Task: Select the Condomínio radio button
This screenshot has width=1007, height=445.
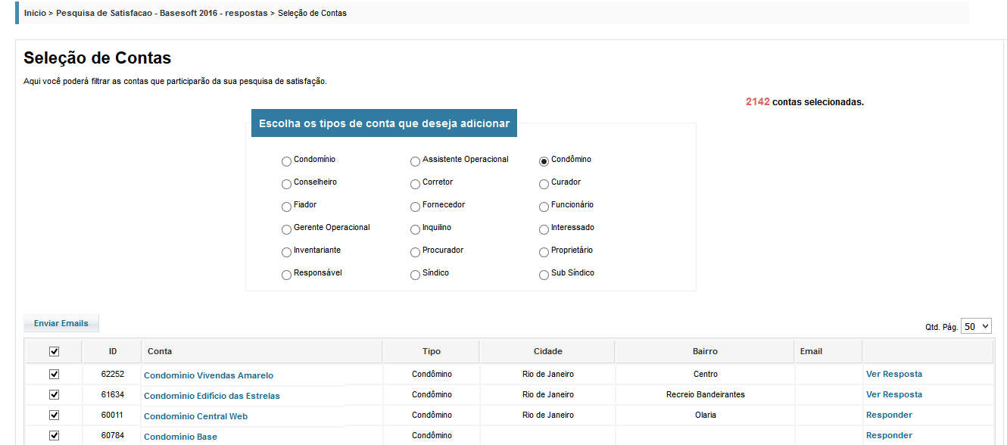Action: pyautogui.click(x=286, y=161)
